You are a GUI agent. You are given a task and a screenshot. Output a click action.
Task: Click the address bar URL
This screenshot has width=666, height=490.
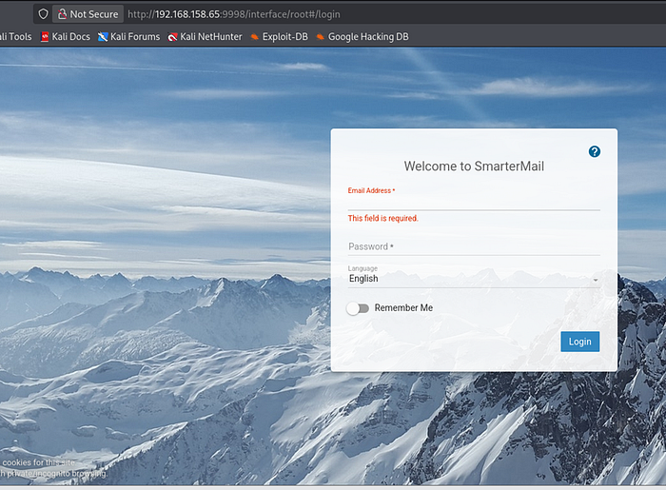[x=234, y=14]
